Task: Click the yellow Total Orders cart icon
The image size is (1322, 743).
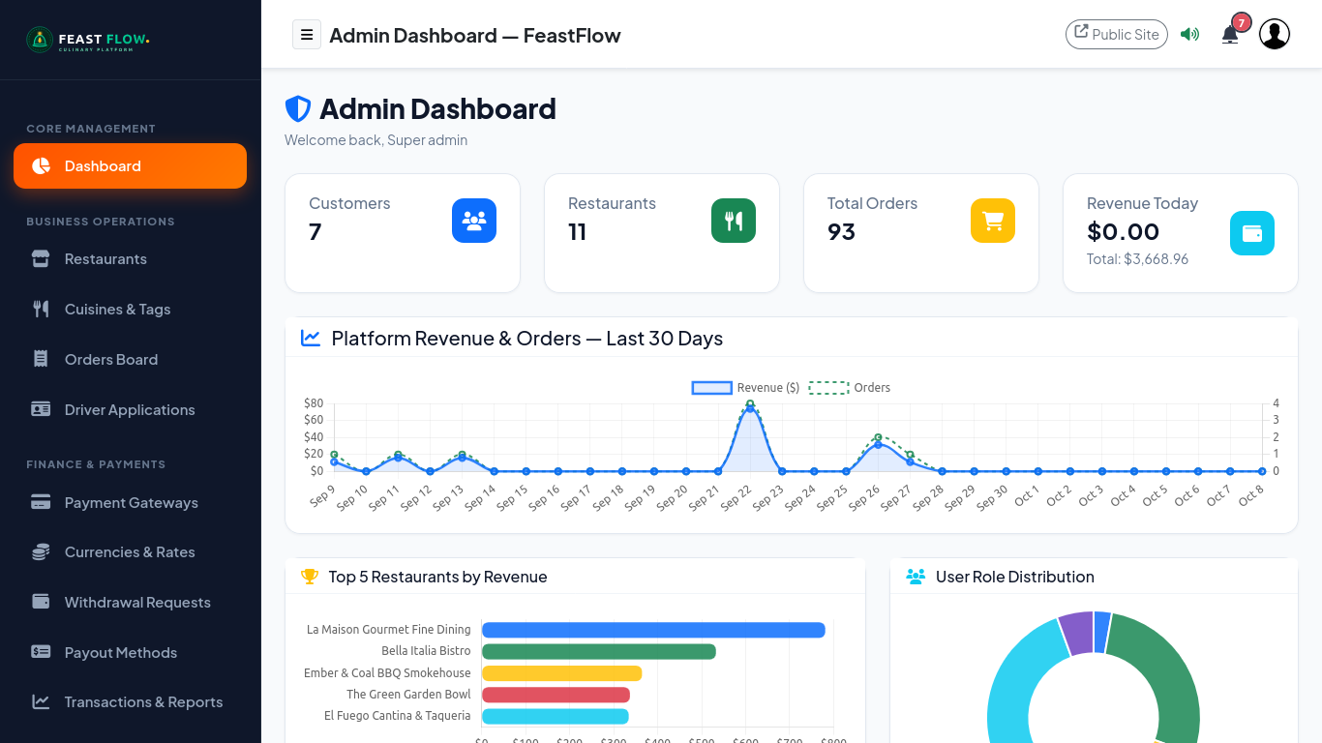Action: (993, 221)
